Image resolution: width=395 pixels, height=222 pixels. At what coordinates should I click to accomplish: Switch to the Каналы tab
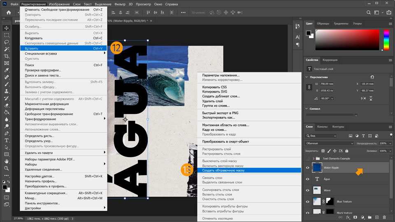coord(323,127)
